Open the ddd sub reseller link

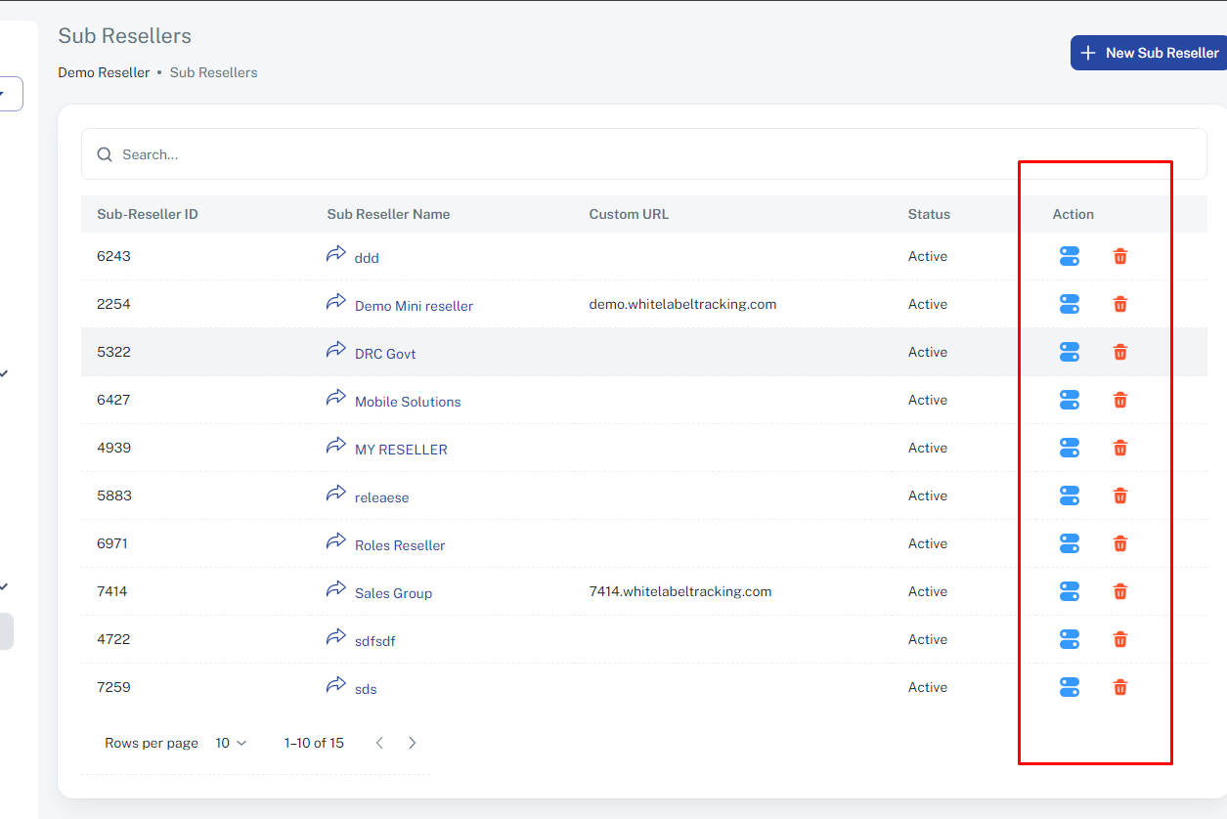pyautogui.click(x=367, y=258)
